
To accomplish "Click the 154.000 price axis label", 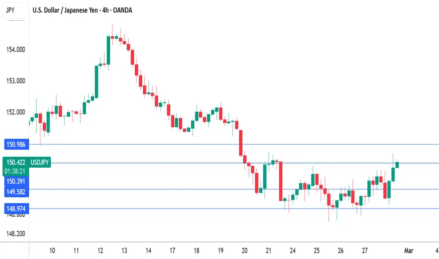I will pyautogui.click(x=16, y=49).
